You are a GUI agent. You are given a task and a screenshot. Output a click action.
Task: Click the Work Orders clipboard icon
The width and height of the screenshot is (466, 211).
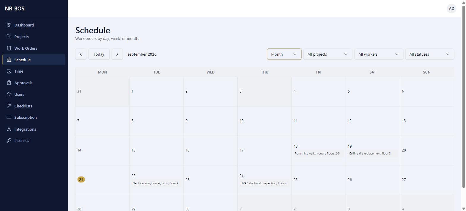click(x=9, y=48)
